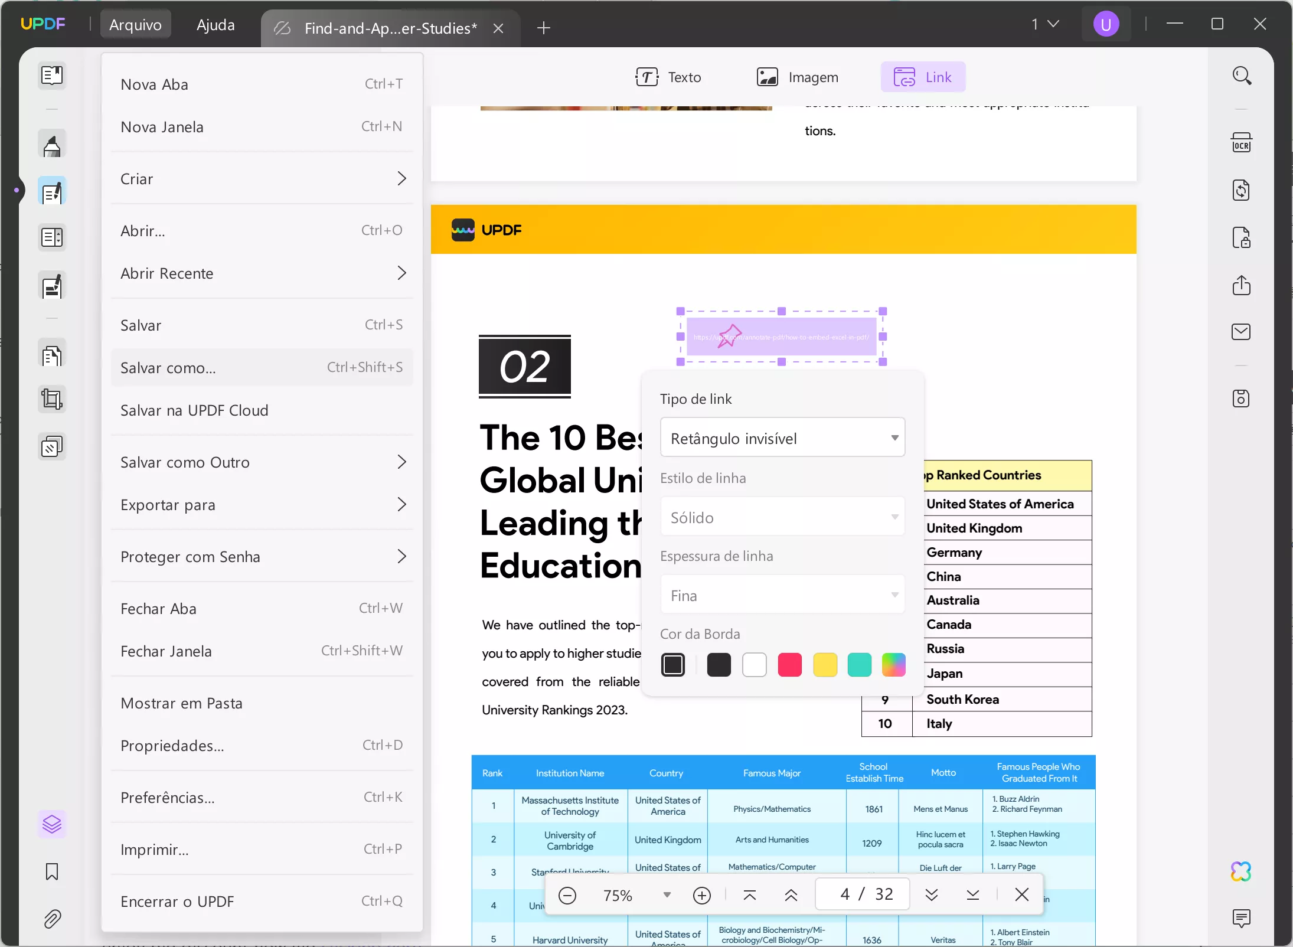Jump to the first page arrow
1293x947 pixels.
pos(750,896)
